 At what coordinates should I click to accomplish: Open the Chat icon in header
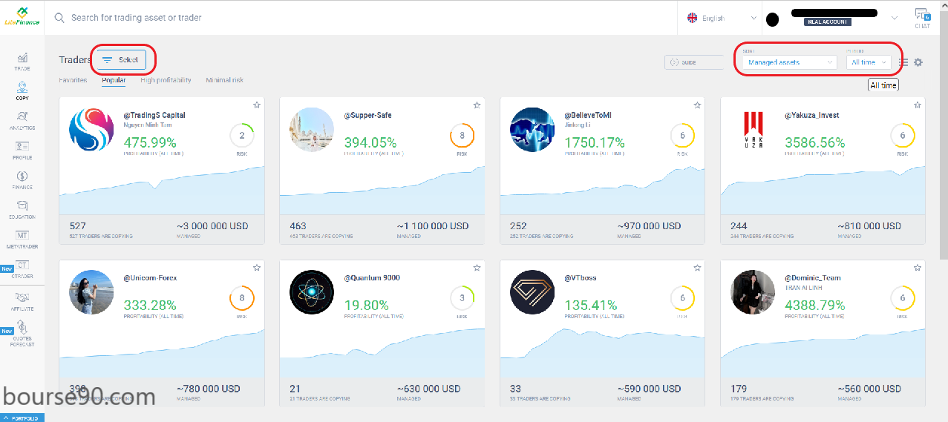click(922, 18)
